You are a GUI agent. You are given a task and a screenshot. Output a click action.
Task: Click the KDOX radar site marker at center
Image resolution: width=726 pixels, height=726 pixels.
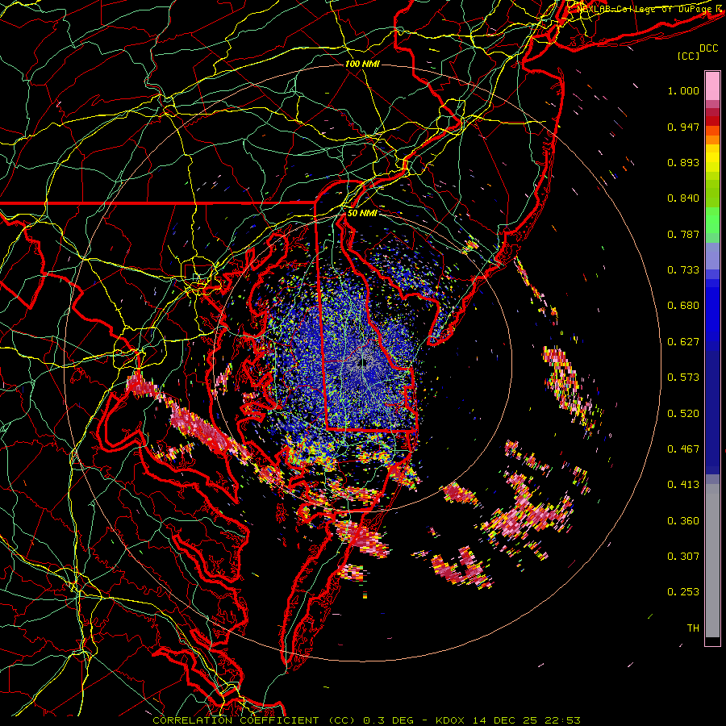[362, 364]
